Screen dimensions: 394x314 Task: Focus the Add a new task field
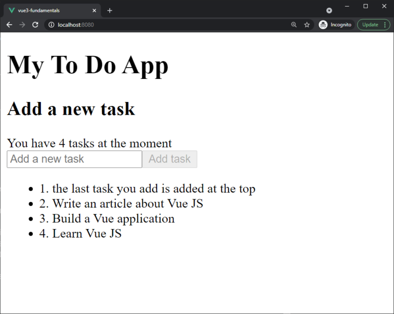74,159
